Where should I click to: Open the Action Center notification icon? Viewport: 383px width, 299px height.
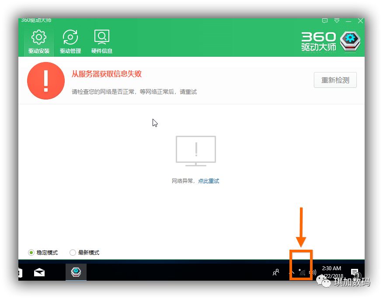pyautogui.click(x=355, y=272)
